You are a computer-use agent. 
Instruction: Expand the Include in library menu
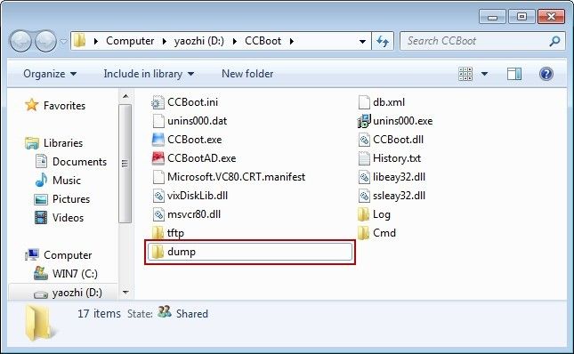[149, 74]
